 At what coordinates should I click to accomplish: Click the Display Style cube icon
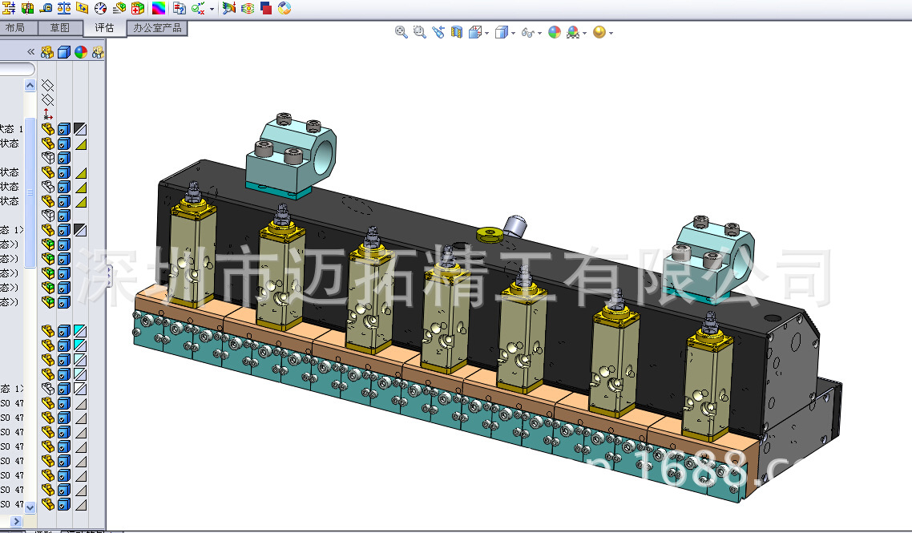click(x=501, y=32)
